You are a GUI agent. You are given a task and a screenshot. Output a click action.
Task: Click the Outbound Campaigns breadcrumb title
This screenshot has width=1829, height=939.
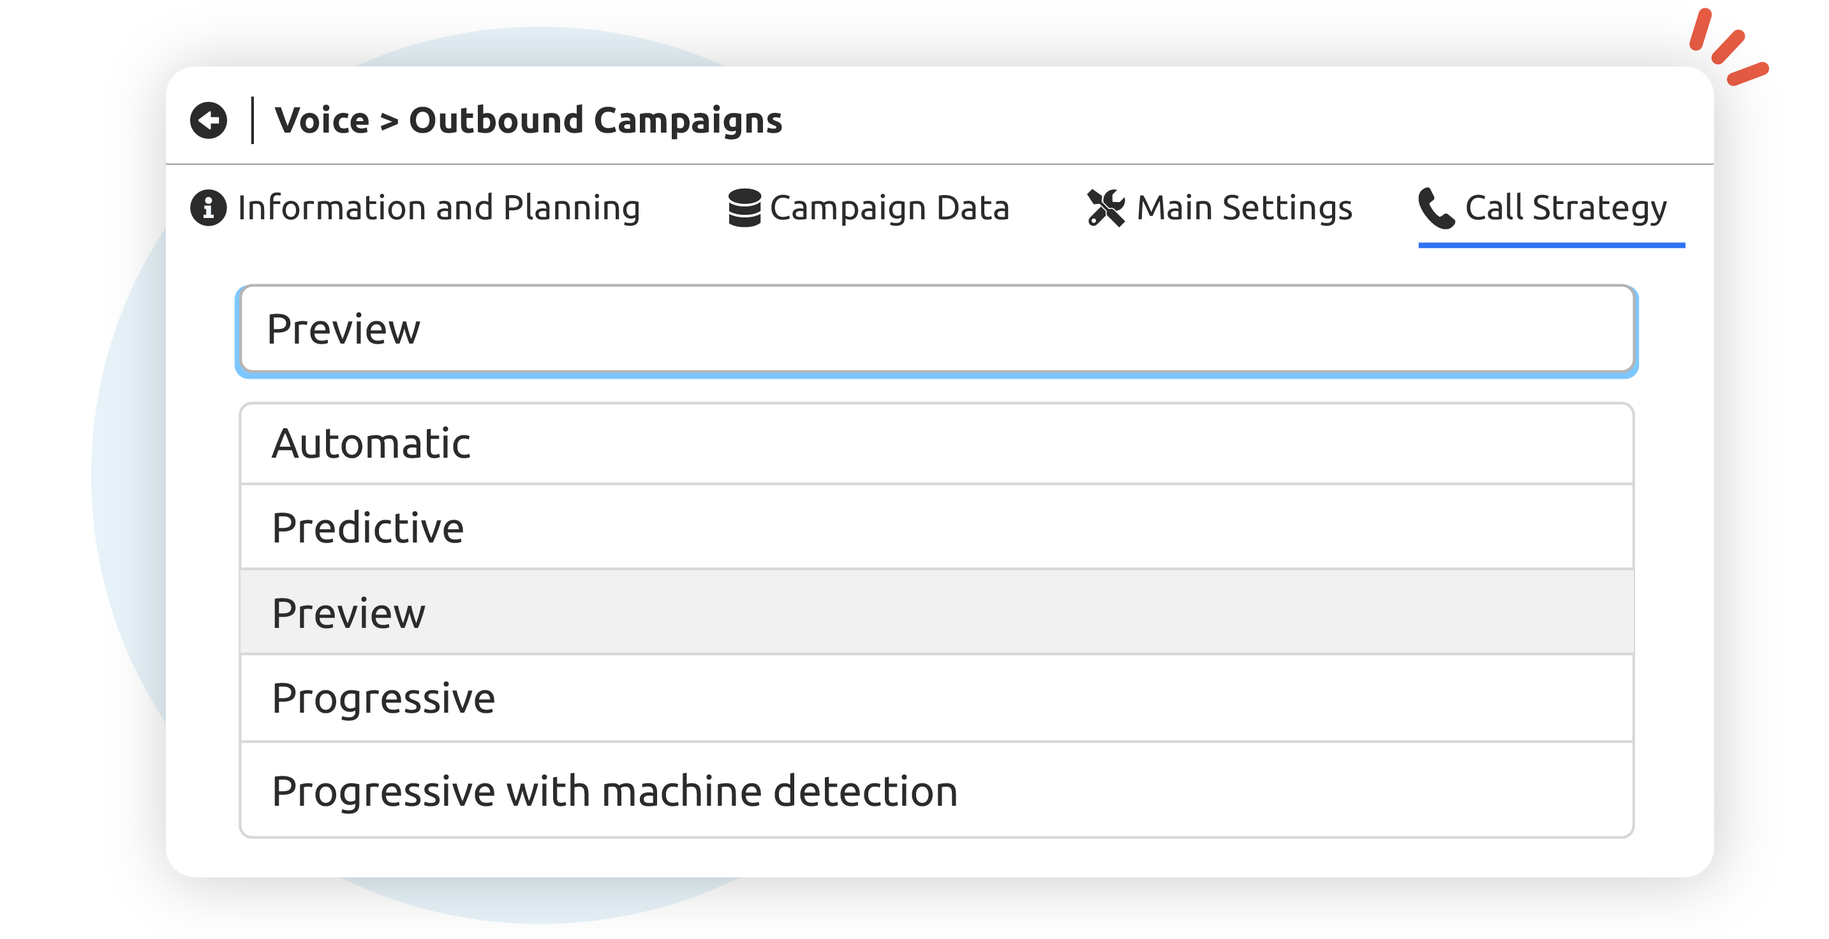pyautogui.click(x=595, y=120)
